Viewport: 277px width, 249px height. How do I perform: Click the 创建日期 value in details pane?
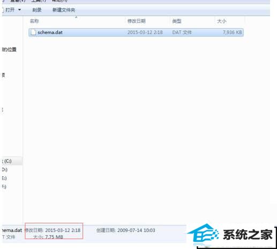tap(136, 230)
